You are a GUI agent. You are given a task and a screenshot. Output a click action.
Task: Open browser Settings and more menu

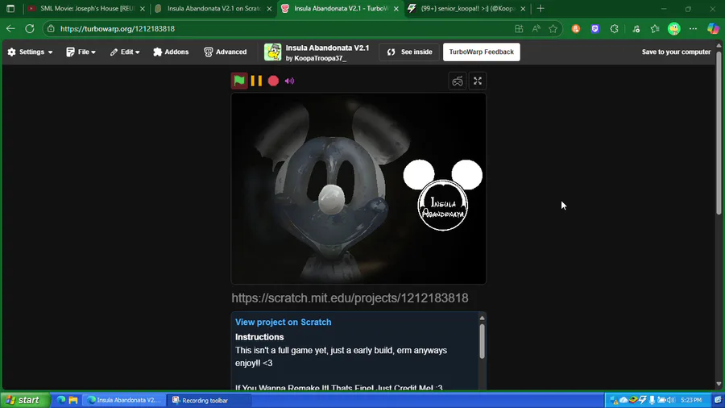[693, 29]
